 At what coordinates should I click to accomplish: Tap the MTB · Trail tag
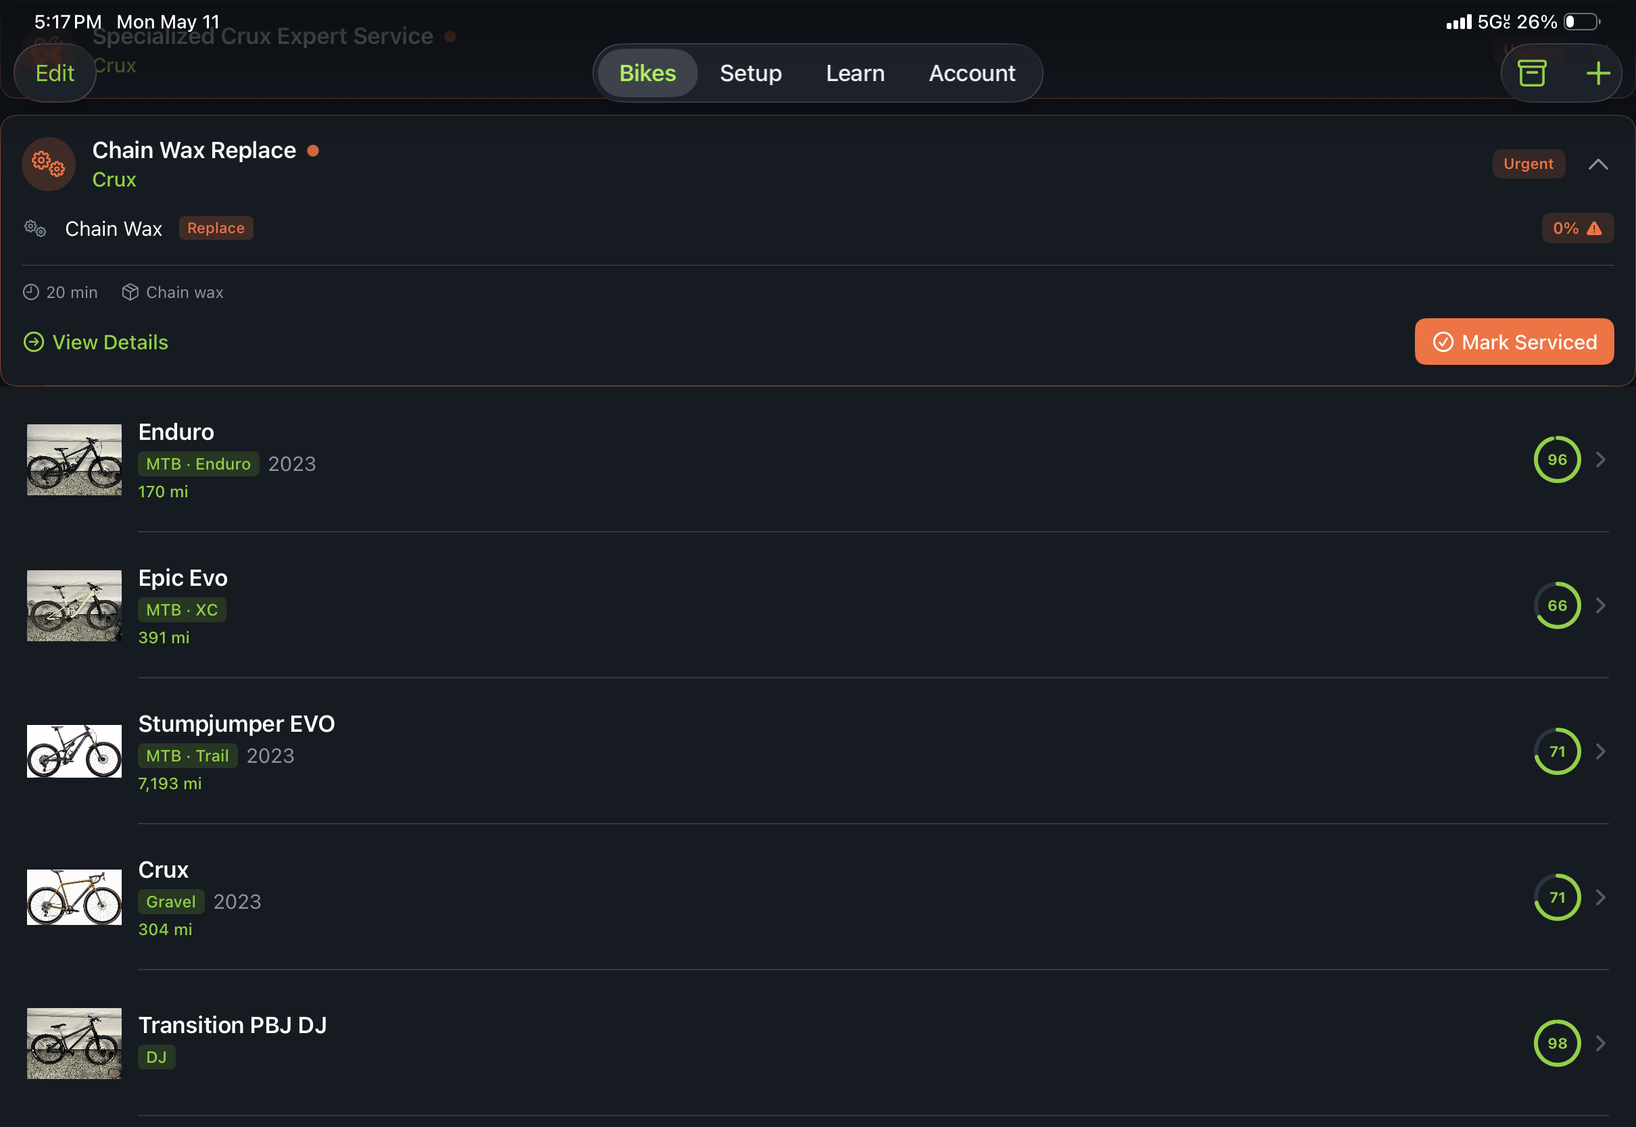(x=188, y=756)
